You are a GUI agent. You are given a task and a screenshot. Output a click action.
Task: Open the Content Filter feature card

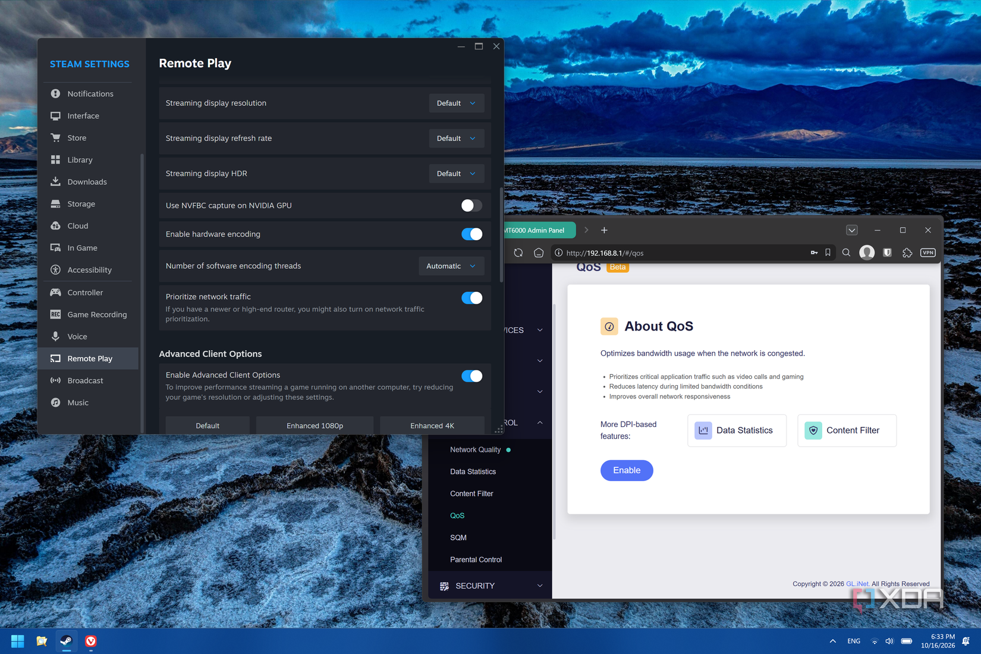point(847,430)
